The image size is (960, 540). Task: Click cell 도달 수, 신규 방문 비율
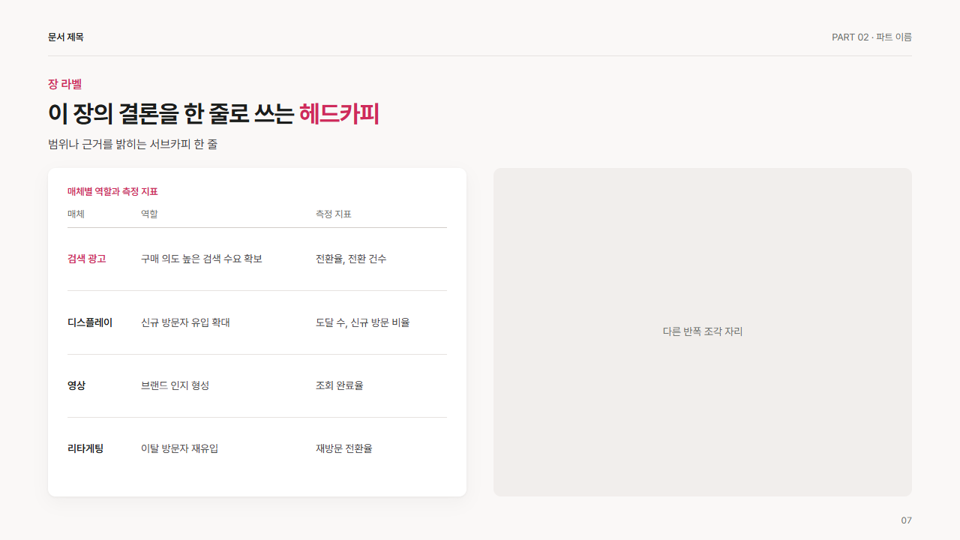click(363, 322)
